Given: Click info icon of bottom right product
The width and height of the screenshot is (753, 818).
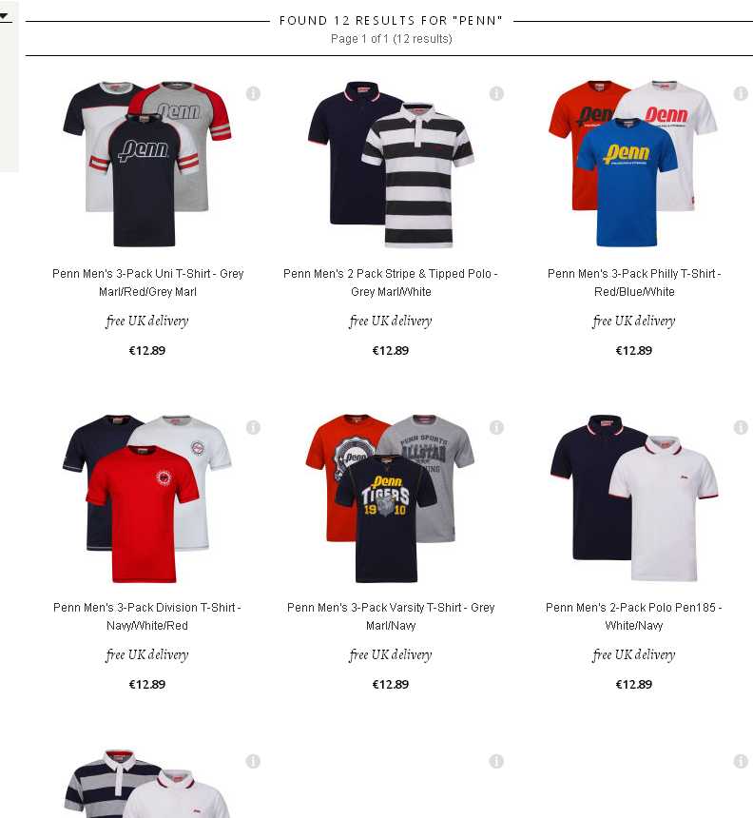Looking at the screenshot, I should tap(741, 762).
